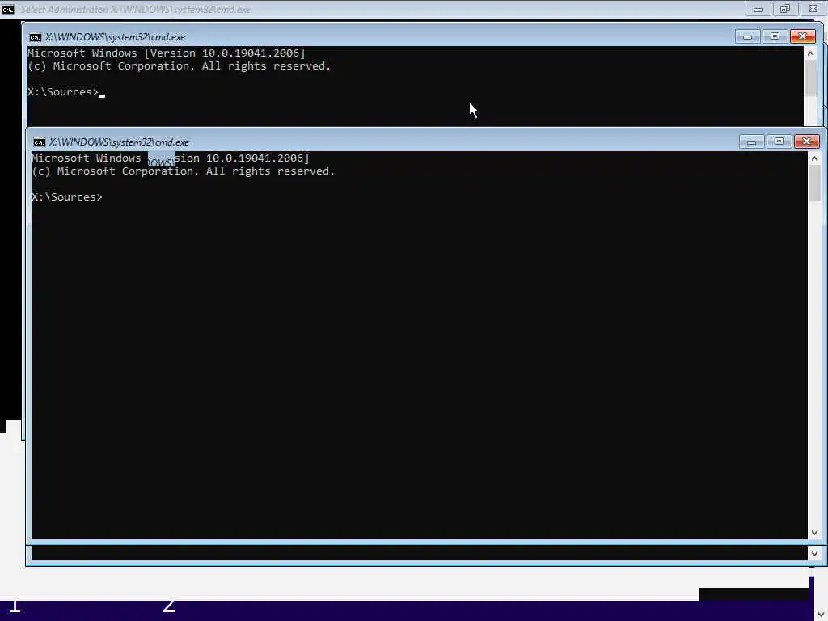Click the X:\Sources> prompt in front window
The width and height of the screenshot is (828, 621).
pyautogui.click(x=67, y=197)
